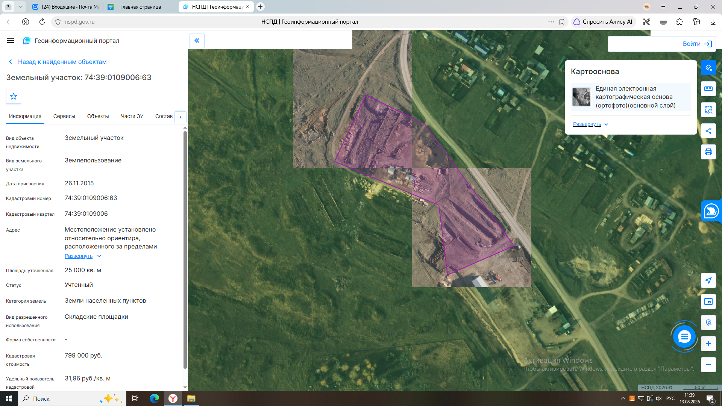The width and height of the screenshot is (722, 406).
Task: Zoom out with the minus button
Action: coord(708,365)
